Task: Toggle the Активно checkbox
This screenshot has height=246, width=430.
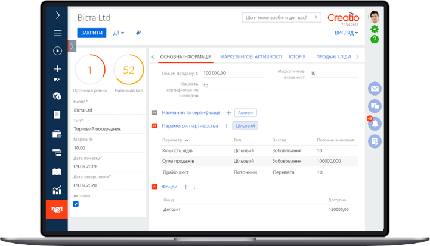Action: pyautogui.click(x=76, y=204)
